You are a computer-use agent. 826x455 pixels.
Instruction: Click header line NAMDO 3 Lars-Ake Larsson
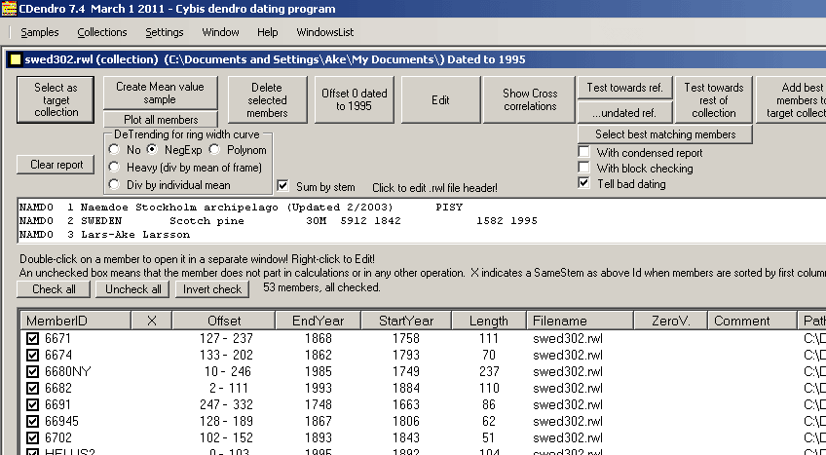(104, 235)
